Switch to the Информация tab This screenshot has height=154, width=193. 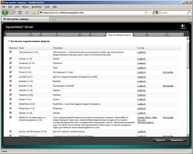(175, 35)
